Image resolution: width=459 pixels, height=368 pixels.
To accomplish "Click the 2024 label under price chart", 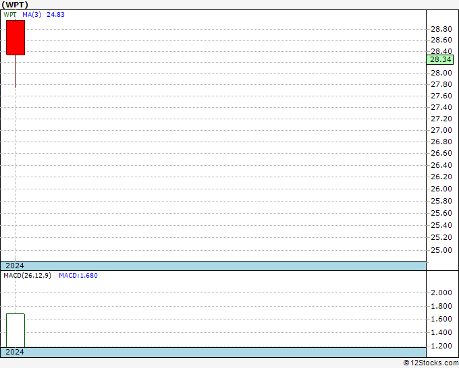I will (x=15, y=266).
